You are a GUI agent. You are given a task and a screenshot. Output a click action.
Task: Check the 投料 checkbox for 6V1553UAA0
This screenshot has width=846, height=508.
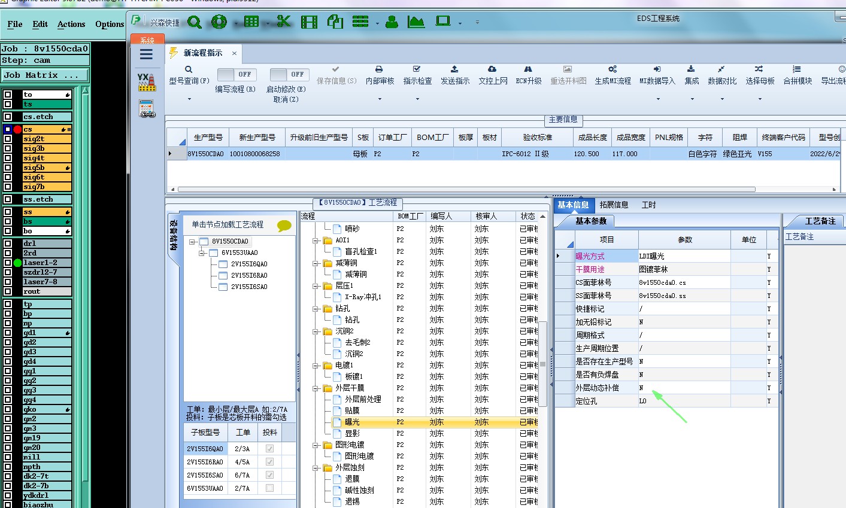(269, 488)
